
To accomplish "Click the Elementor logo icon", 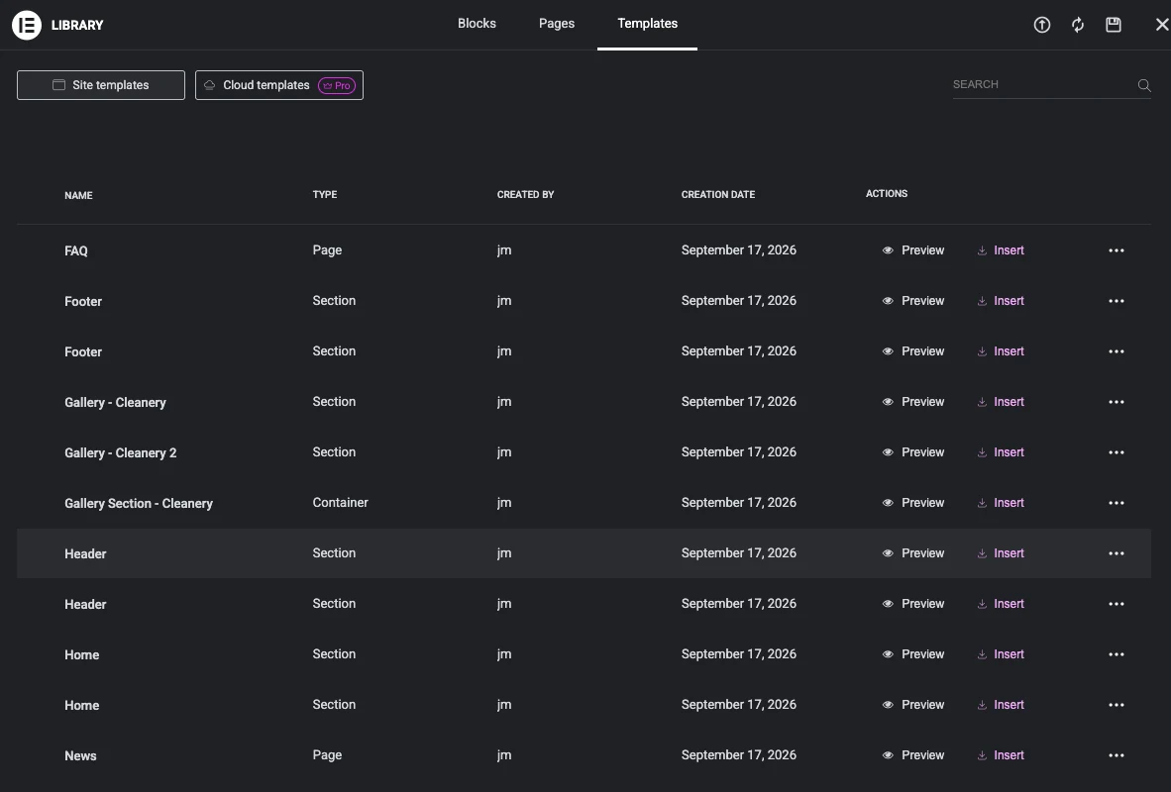I will [27, 25].
